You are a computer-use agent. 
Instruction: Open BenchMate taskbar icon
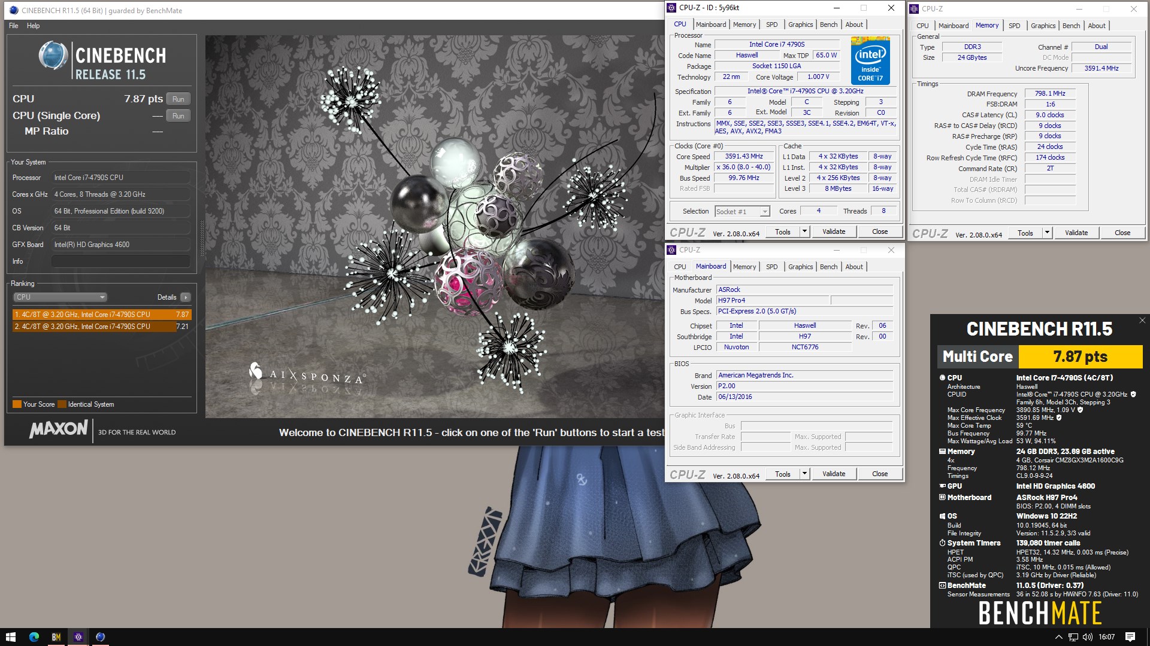pyautogui.click(x=56, y=637)
